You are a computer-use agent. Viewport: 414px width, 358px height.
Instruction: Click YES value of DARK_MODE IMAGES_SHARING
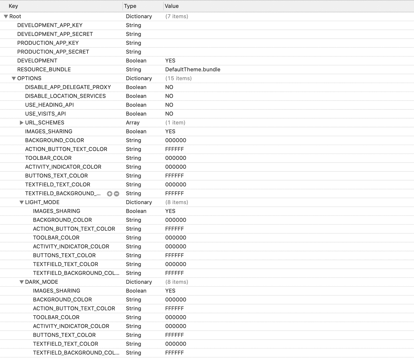pos(170,291)
